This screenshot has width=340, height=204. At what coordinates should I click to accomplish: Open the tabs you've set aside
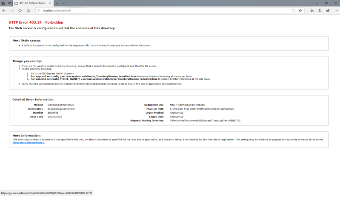pos(3,3)
